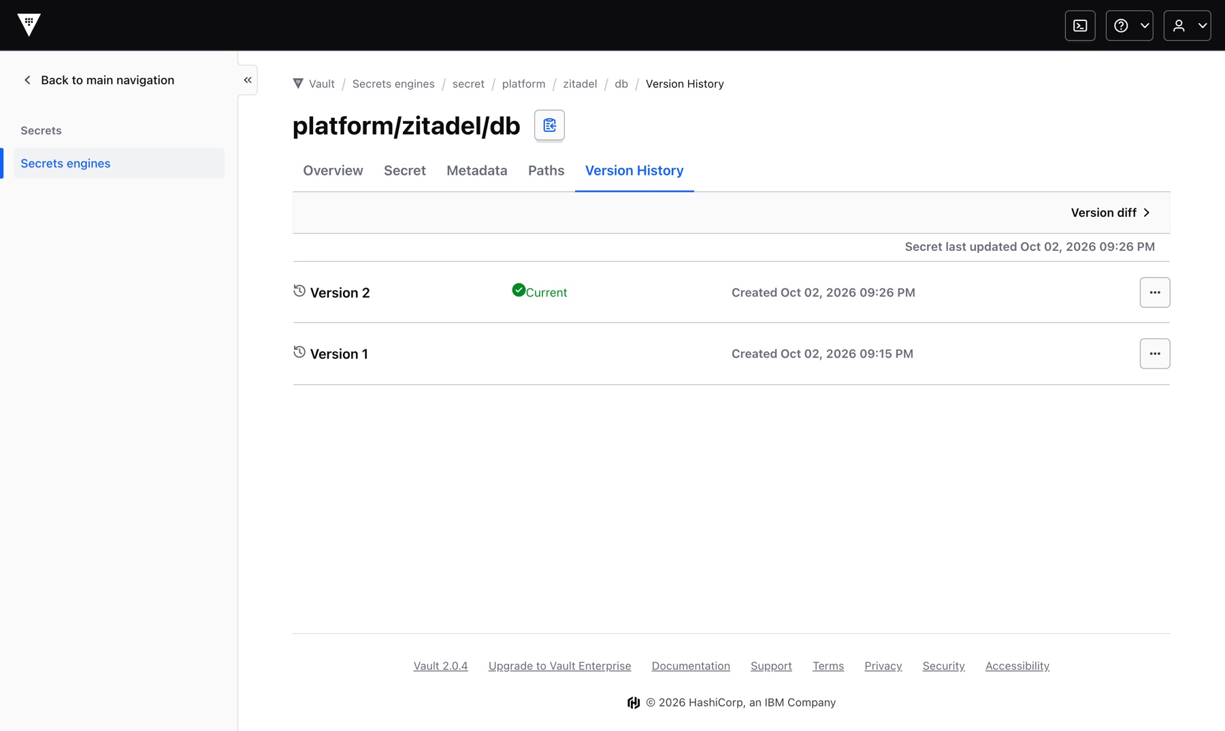This screenshot has height=731, width=1225.
Task: Switch to the Overview tab
Action: (333, 171)
